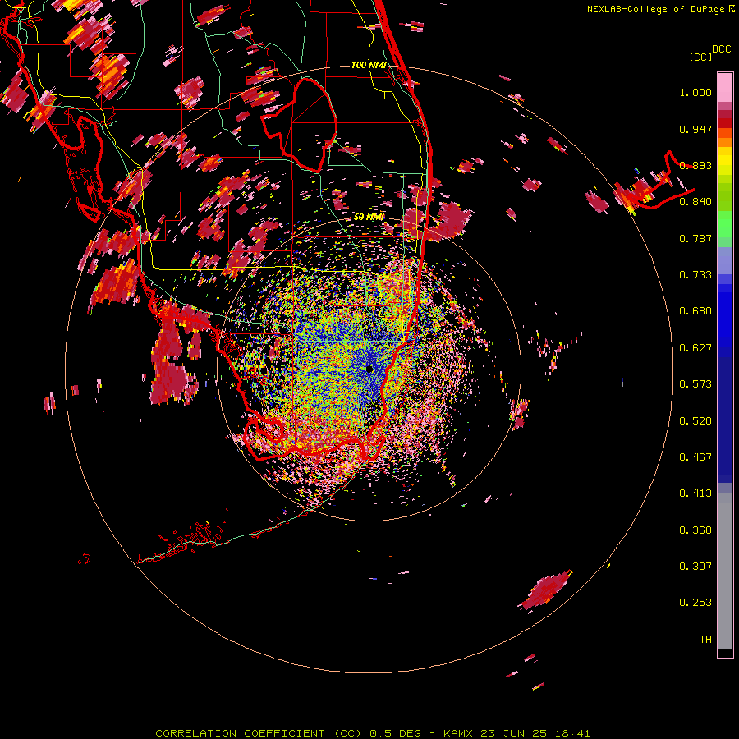The width and height of the screenshot is (739, 739).
Task: Select the 1.000 scale value
Action: pos(695,92)
